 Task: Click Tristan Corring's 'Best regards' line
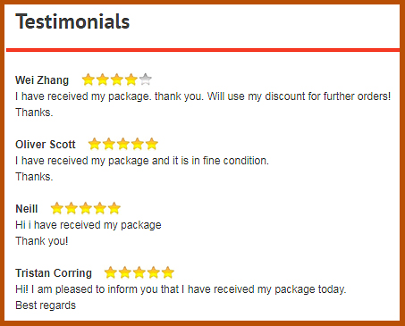tap(46, 305)
